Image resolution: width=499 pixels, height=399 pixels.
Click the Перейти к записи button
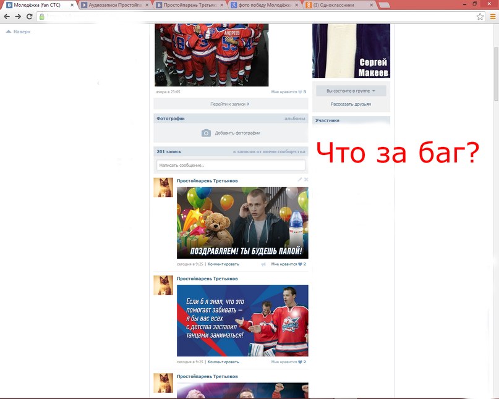click(231, 104)
